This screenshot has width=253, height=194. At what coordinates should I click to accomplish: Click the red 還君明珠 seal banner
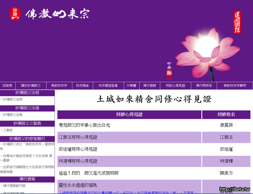point(238,22)
